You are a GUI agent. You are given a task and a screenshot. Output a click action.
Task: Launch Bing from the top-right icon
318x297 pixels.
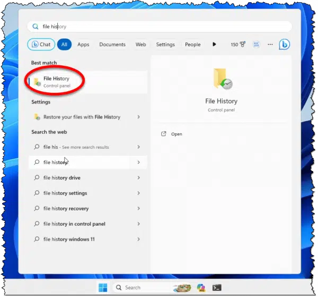[x=284, y=44]
